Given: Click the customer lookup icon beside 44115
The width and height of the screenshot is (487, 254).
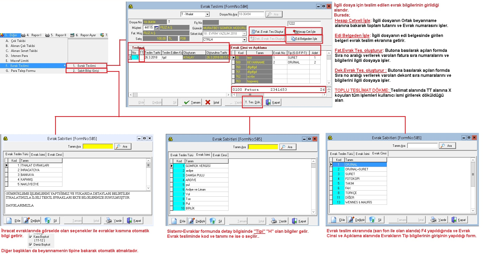Looking at the screenshot, I should [x=156, y=28].
